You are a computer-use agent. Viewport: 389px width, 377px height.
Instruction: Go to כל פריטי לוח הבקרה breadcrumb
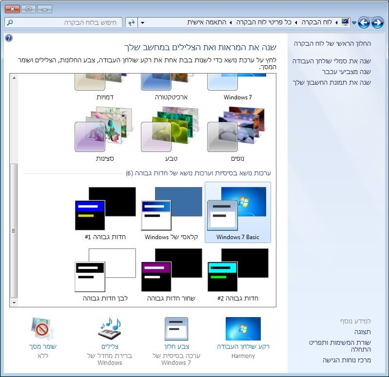pos(264,22)
